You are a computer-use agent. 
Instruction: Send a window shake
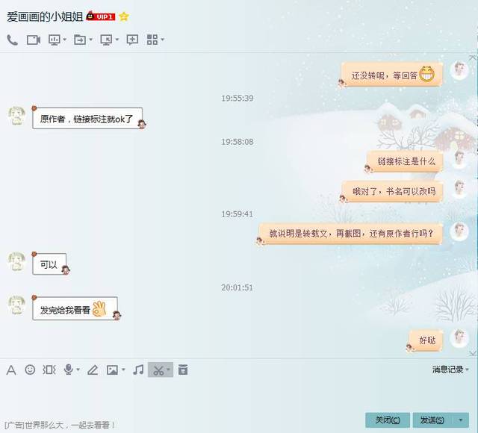point(49,370)
